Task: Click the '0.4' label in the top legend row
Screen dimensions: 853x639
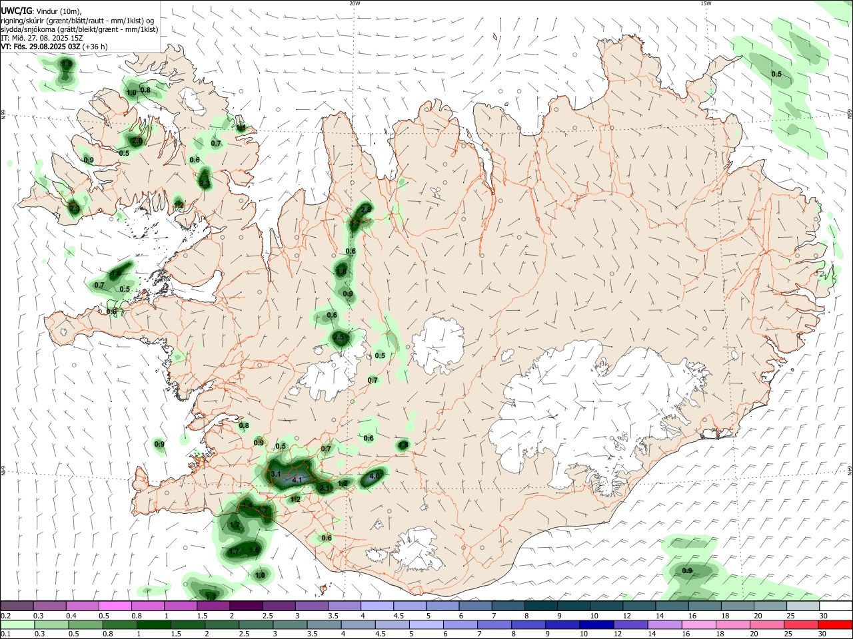Action: (71, 616)
